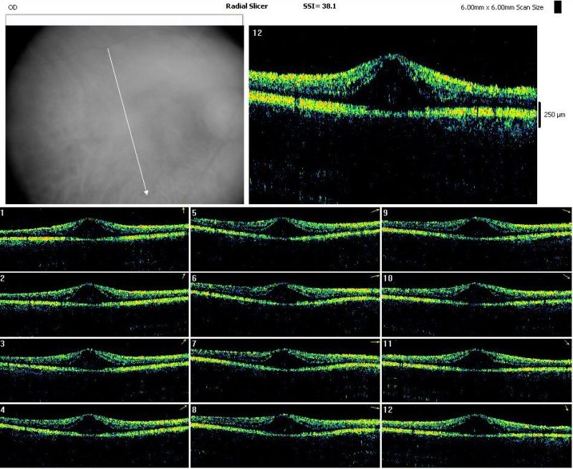Click the enlarged slice 12 B-scan view
This screenshot has width=573, height=469.
pyautogui.click(x=393, y=115)
